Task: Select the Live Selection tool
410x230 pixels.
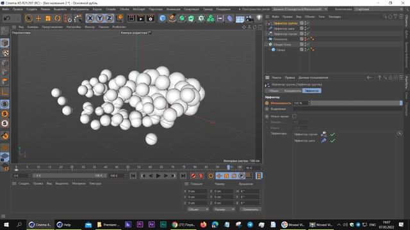Action: [x=28, y=19]
